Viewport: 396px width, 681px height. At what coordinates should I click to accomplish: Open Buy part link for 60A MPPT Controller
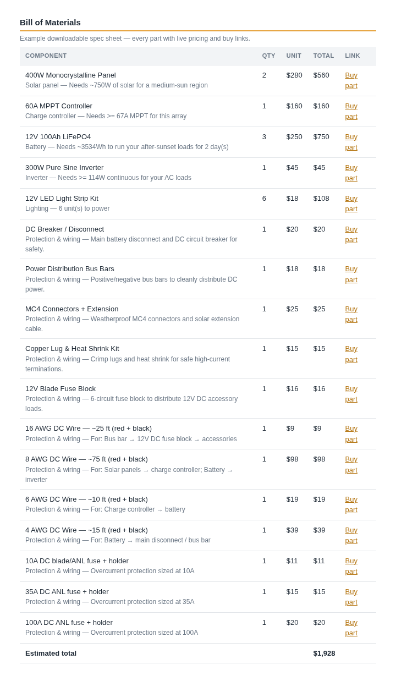click(351, 111)
